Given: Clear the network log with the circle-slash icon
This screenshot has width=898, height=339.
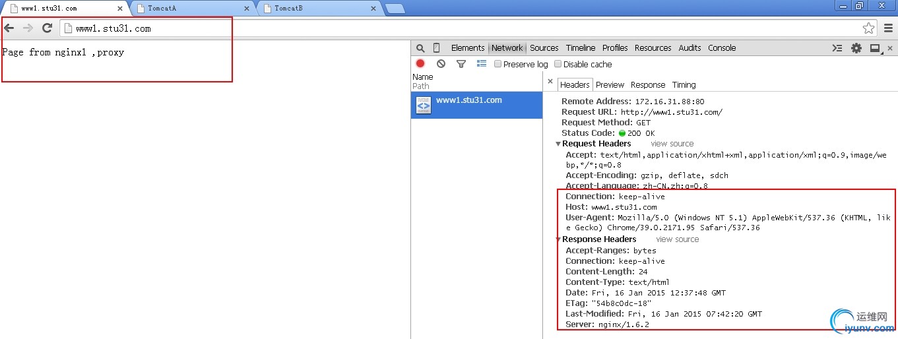Looking at the screenshot, I should (x=441, y=64).
